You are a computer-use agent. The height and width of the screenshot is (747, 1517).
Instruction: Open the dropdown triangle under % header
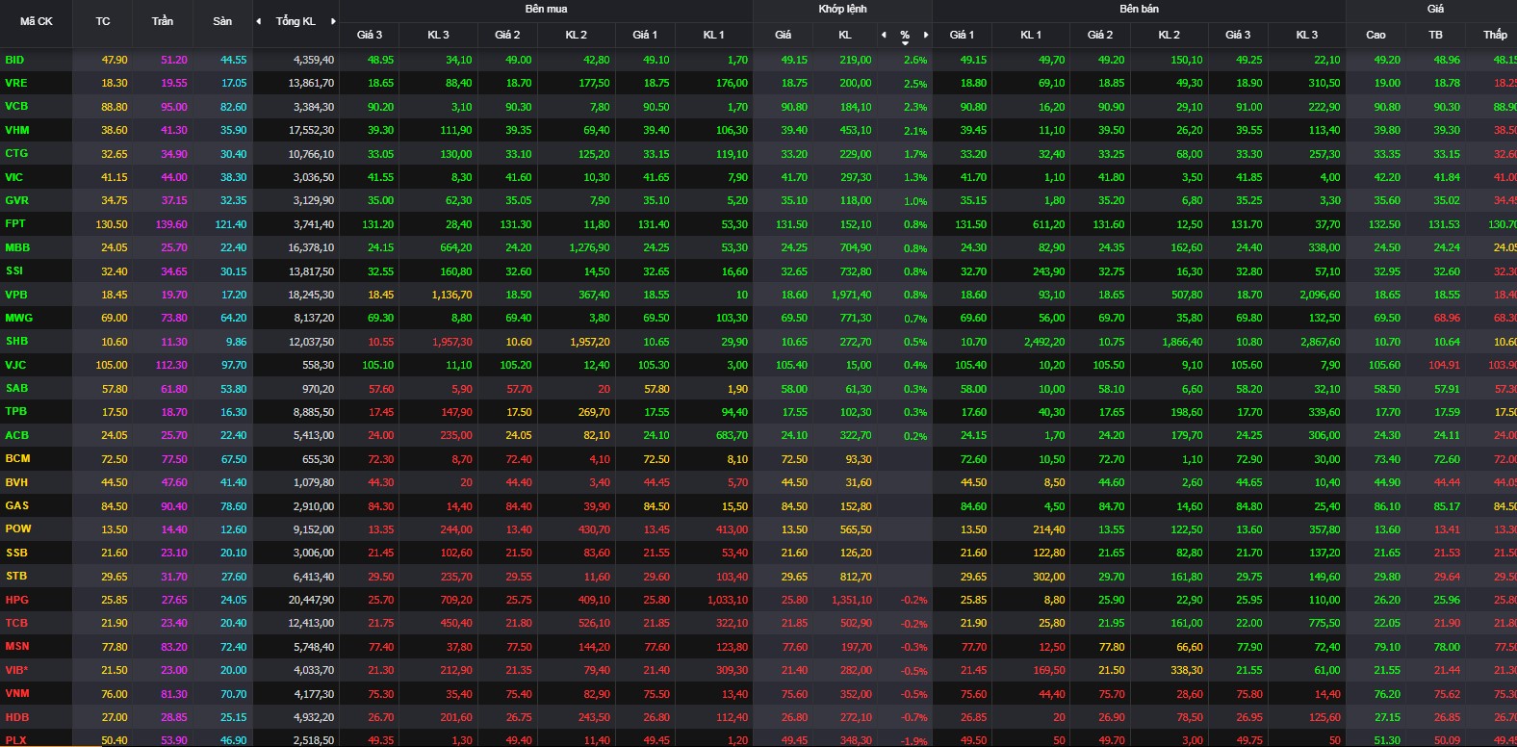pyautogui.click(x=905, y=43)
